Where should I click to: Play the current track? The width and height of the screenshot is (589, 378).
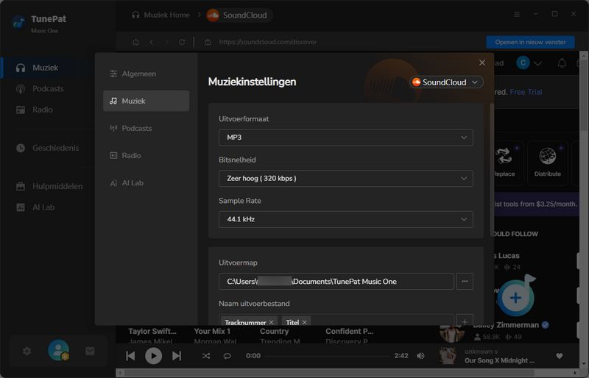pyautogui.click(x=153, y=356)
